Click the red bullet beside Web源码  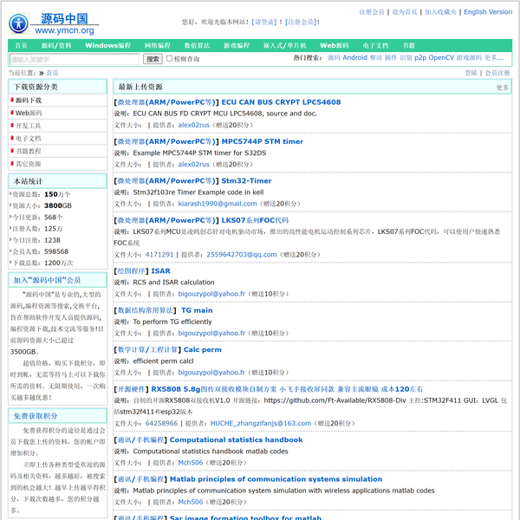(x=12, y=114)
